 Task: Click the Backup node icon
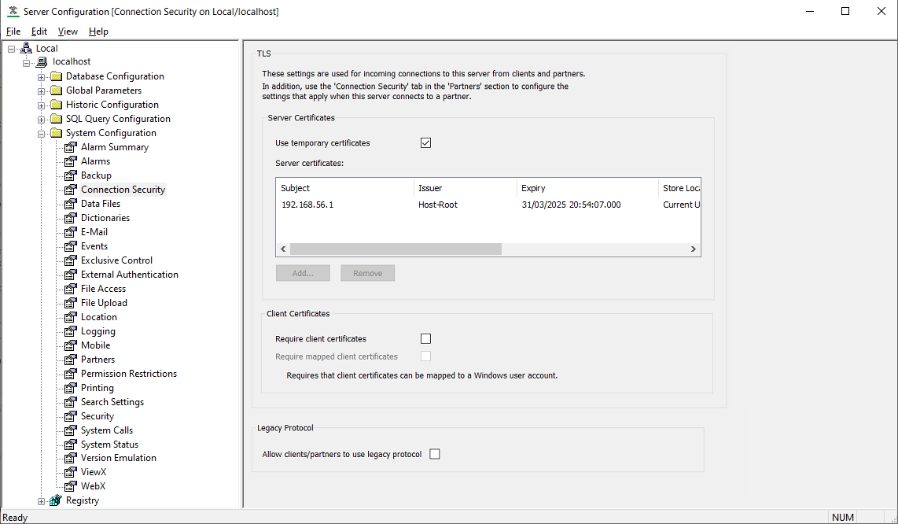[x=71, y=175]
